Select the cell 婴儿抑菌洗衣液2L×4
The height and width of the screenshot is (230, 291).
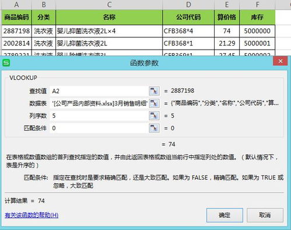tap(109, 31)
